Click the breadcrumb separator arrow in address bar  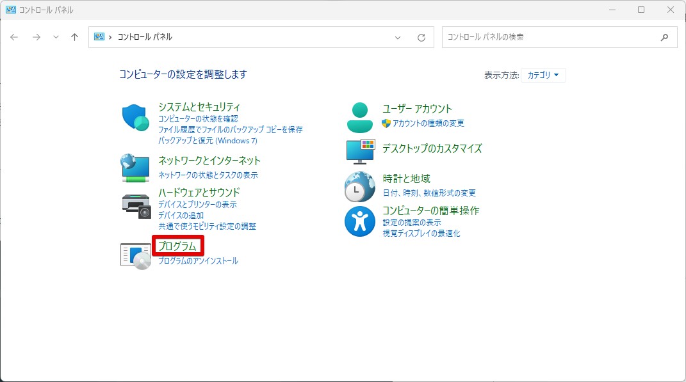110,38
